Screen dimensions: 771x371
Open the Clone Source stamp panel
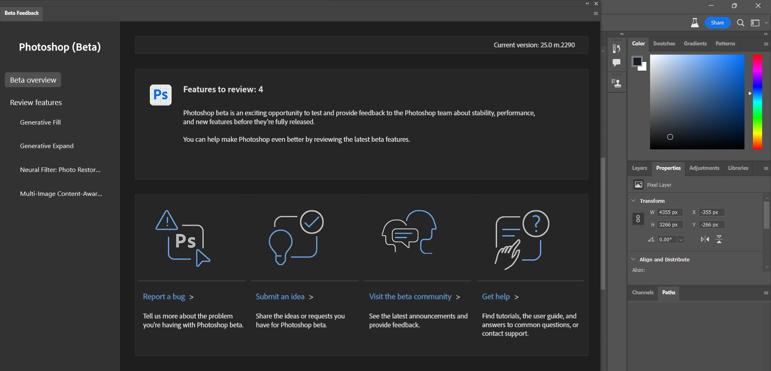(x=616, y=83)
